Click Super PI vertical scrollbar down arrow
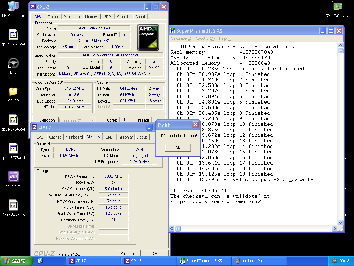This screenshot has width=354, height=266. (x=341, y=222)
